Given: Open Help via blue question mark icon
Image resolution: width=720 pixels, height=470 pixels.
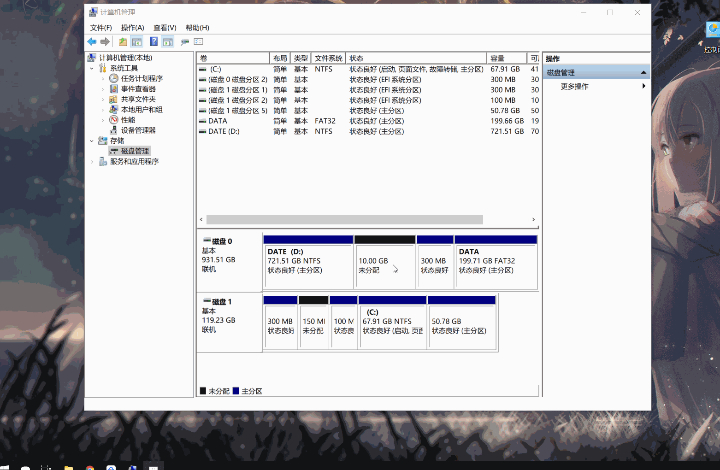Looking at the screenshot, I should [153, 42].
